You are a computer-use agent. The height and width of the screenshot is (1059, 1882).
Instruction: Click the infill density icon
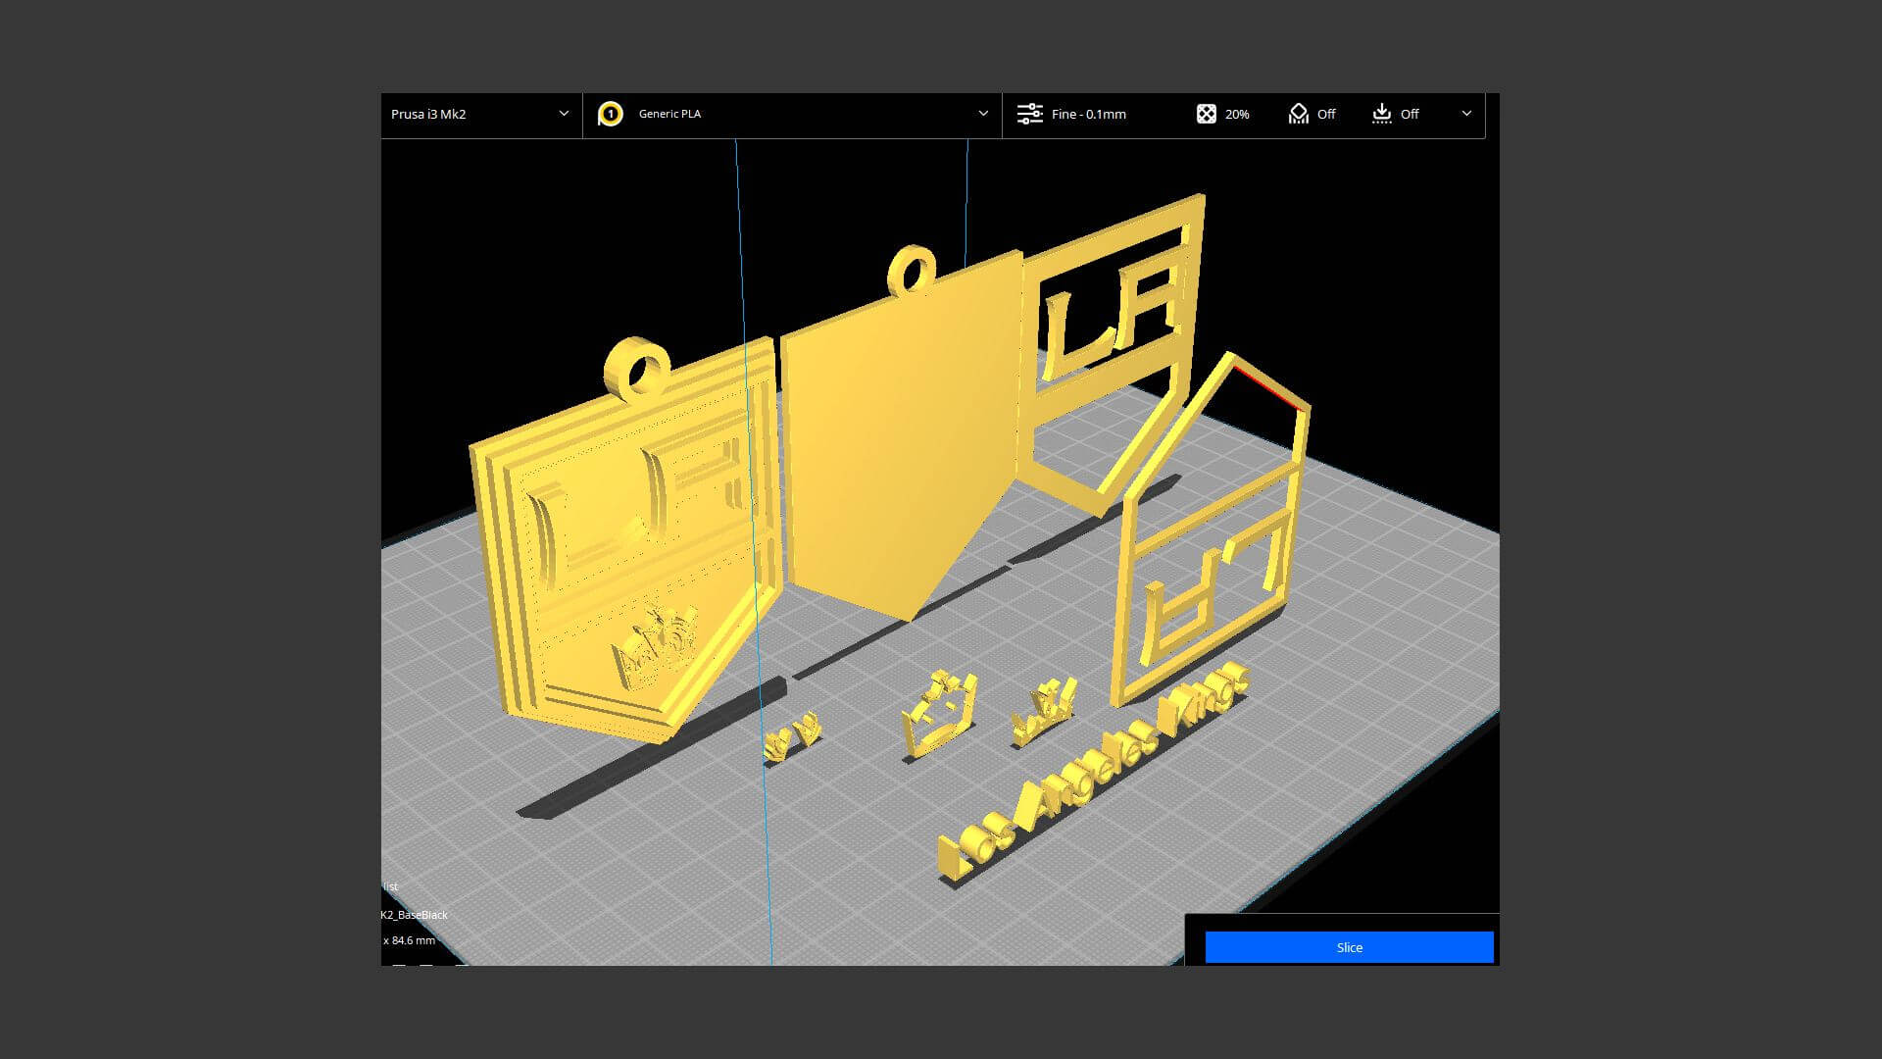[x=1207, y=114]
